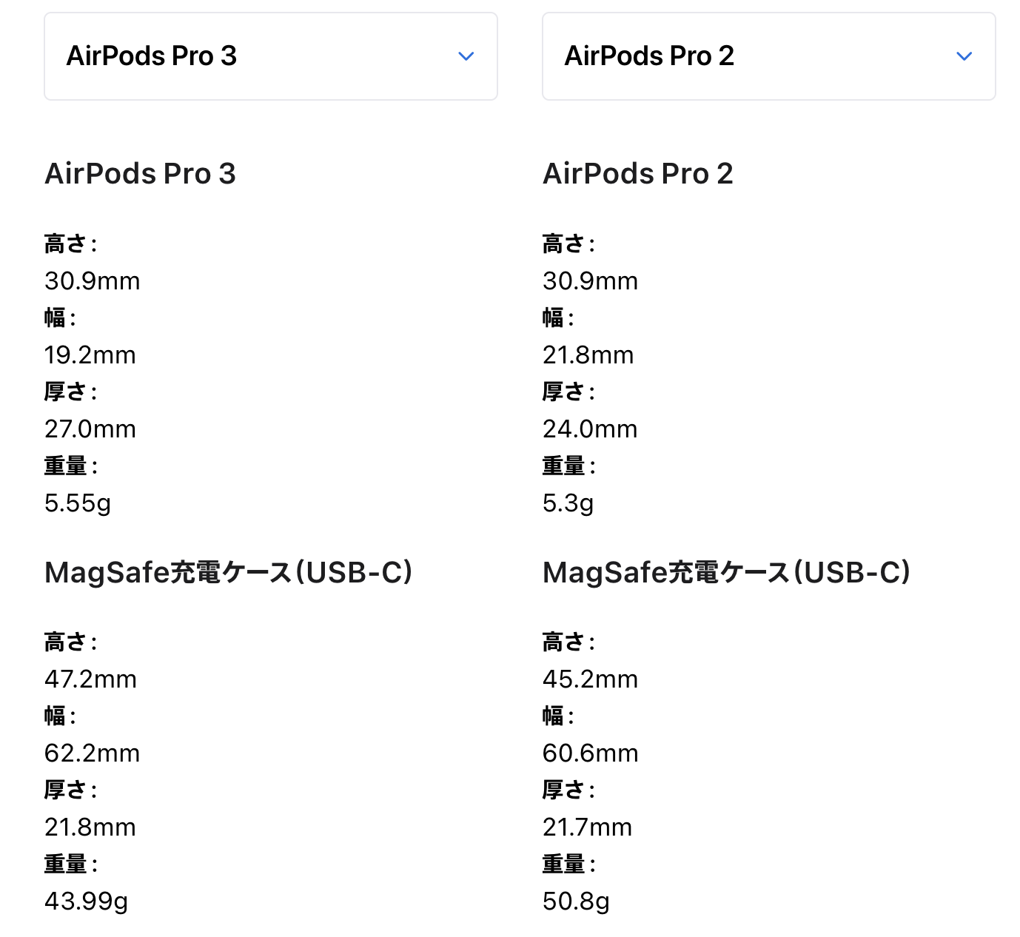Screen dimensions: 1020x937
Task: Click the 43.99g case weight value
Action: tap(86, 901)
